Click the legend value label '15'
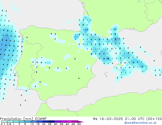Image resolution: width=162 pixels, height=125 pixels. 38,124
